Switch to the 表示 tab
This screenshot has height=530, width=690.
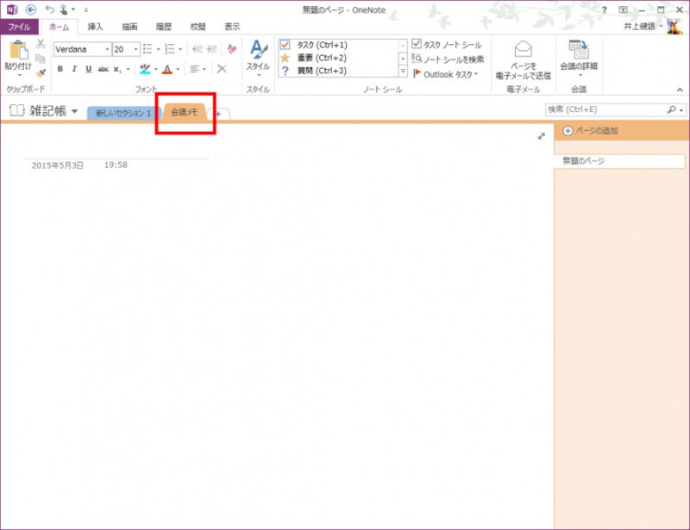232,27
